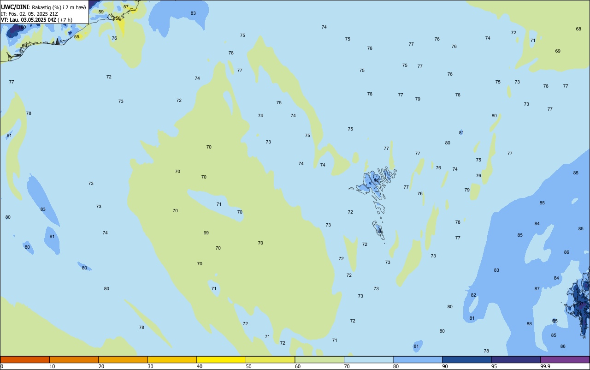Screen dimensions: 590x370
Task: Click the 90–95 dark blue legend swatch
Action: tap(466, 359)
